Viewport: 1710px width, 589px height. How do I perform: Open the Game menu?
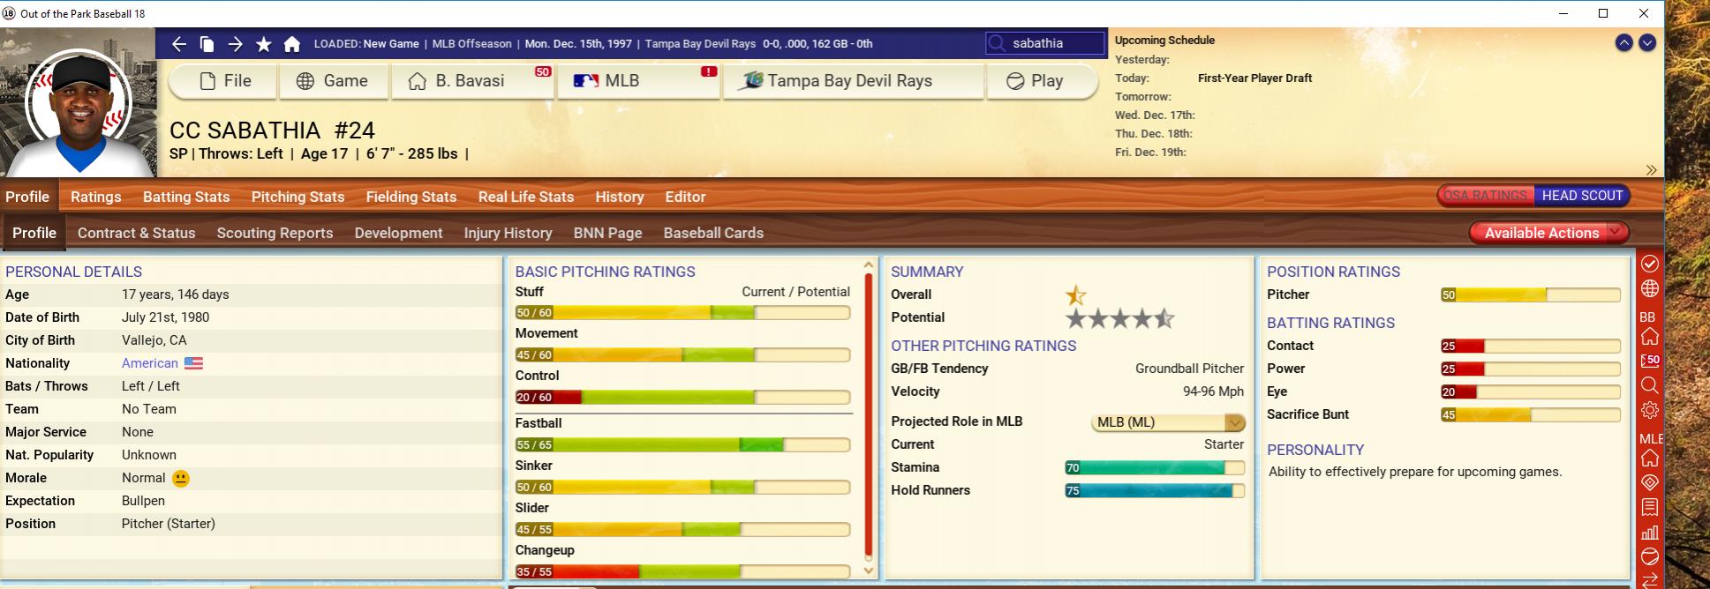click(x=333, y=81)
